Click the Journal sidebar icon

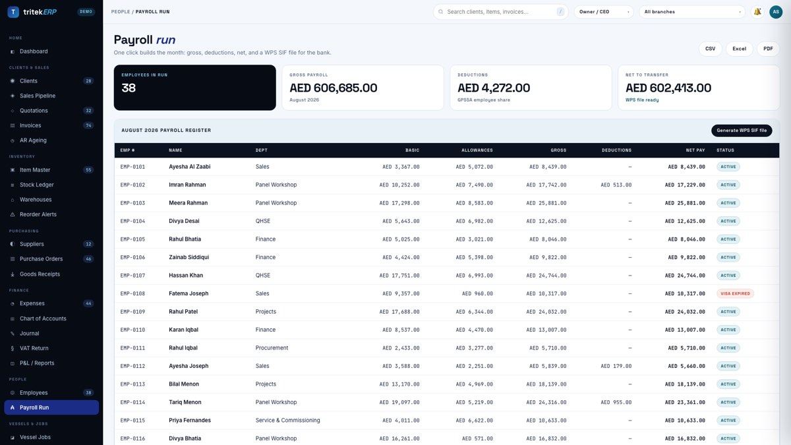pos(13,334)
